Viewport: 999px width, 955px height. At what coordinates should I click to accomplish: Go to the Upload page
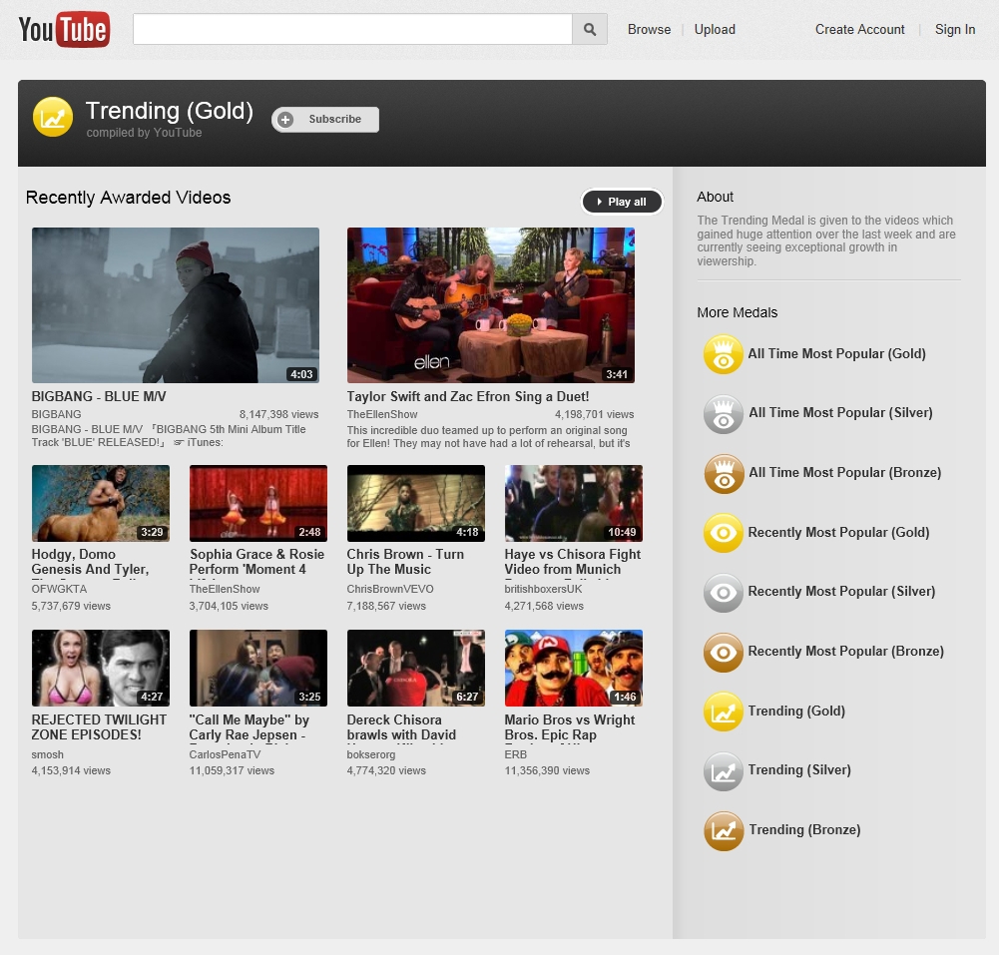coord(715,30)
